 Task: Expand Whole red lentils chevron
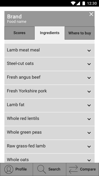coord(89,119)
